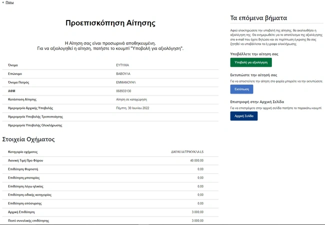Click the status text Αίτηση σε καταχώρηση
325x225 pixels.
[x=133, y=99]
